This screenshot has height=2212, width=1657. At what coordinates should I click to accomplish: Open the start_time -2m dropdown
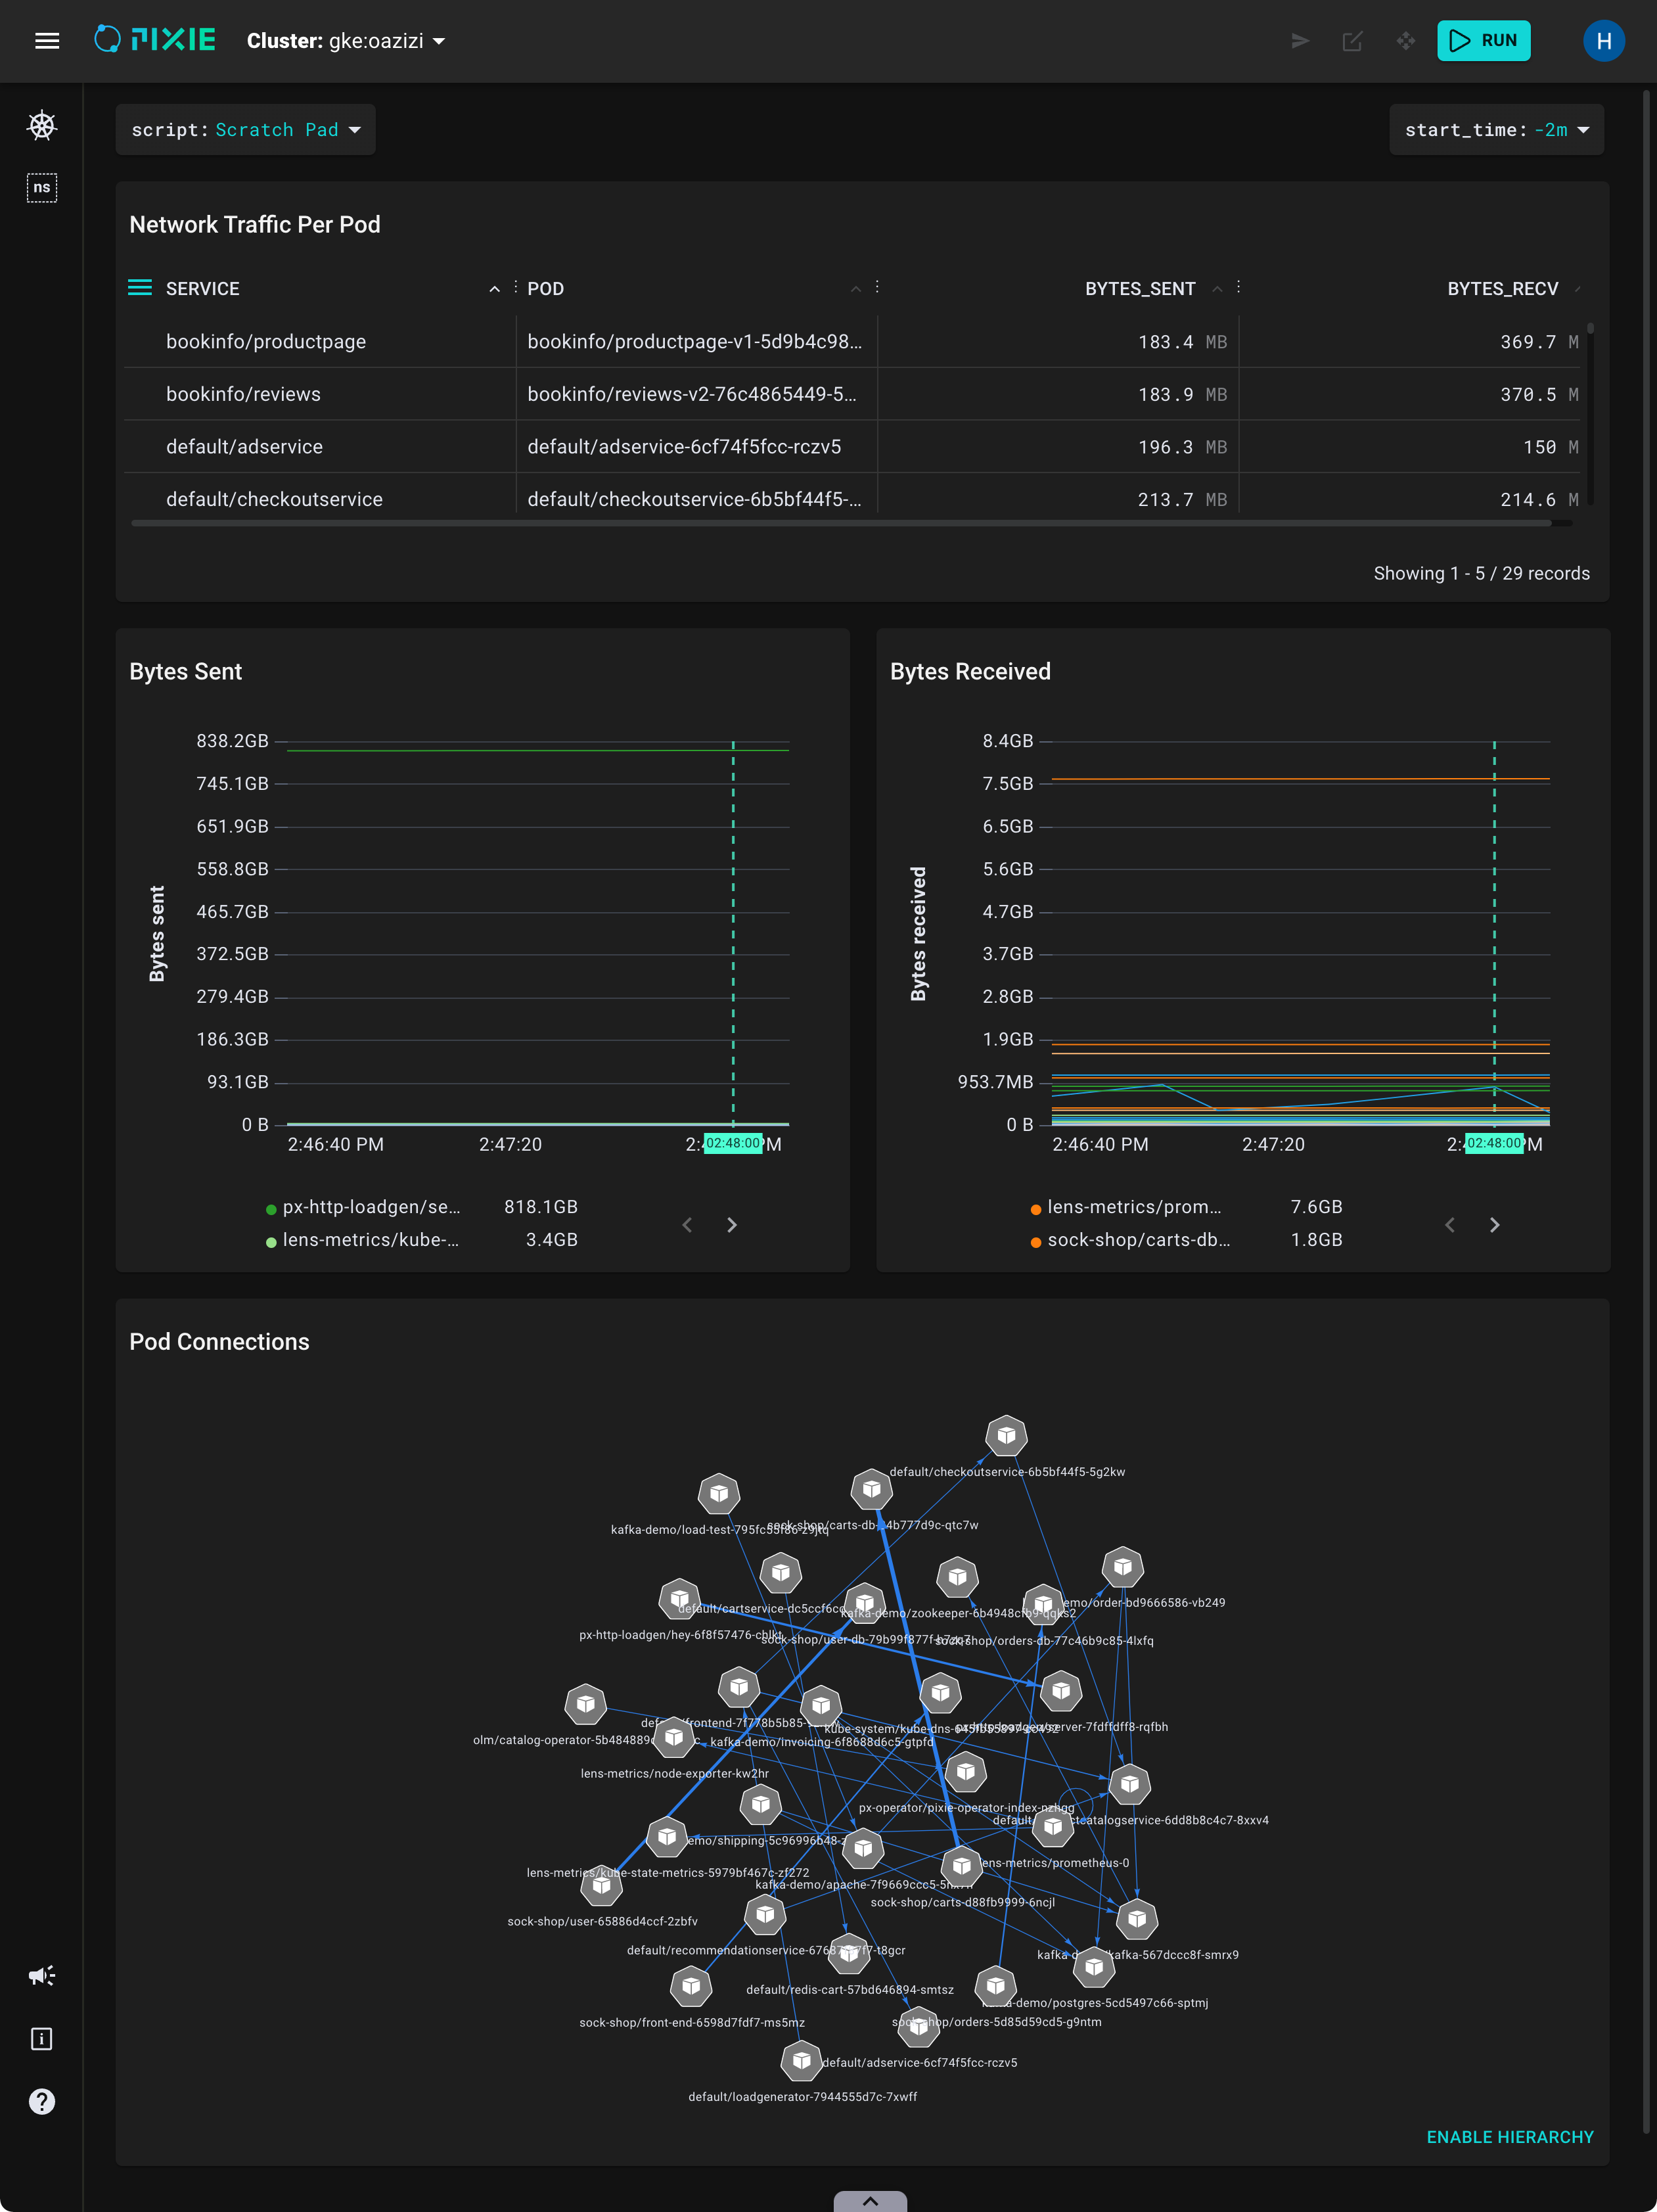(x=1496, y=130)
